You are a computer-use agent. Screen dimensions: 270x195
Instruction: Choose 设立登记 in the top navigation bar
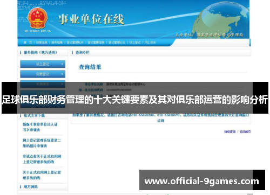point(135,43)
